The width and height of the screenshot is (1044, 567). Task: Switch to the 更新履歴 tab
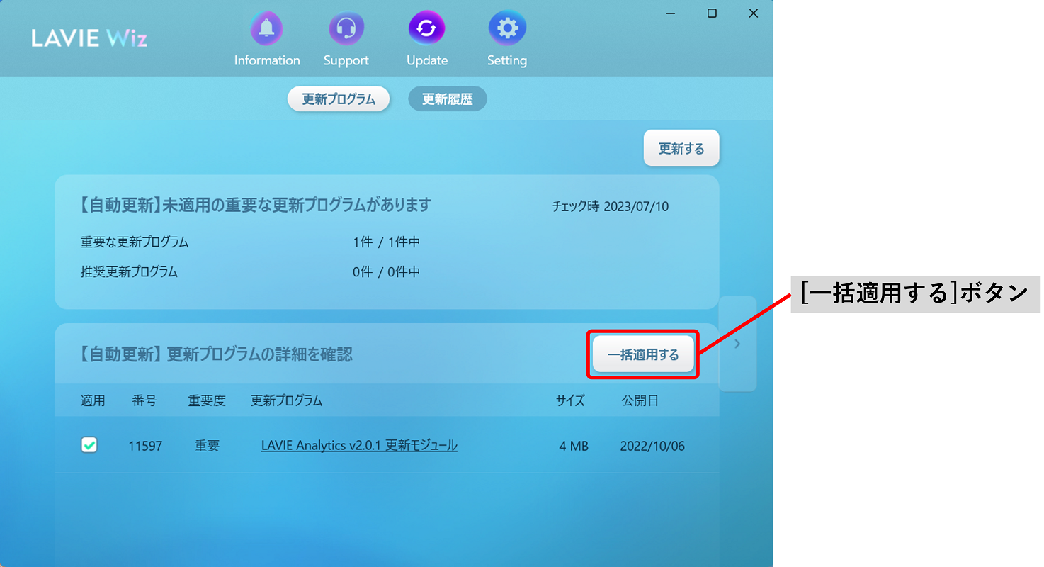pos(447,99)
